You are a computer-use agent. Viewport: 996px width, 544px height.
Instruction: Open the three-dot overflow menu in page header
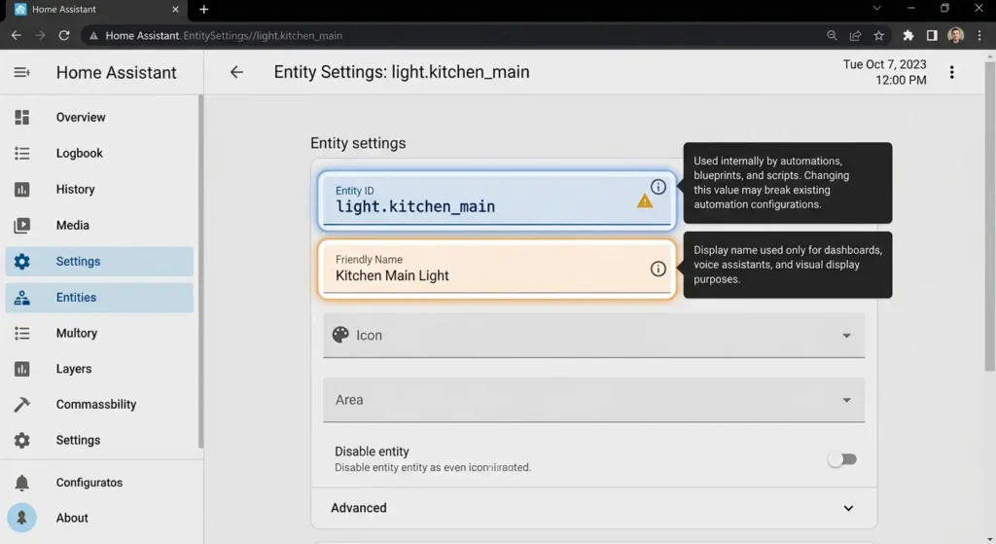pos(951,72)
